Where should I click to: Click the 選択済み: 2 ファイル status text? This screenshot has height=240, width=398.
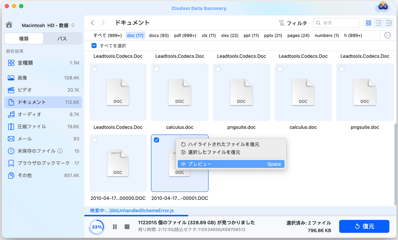tap(308, 223)
